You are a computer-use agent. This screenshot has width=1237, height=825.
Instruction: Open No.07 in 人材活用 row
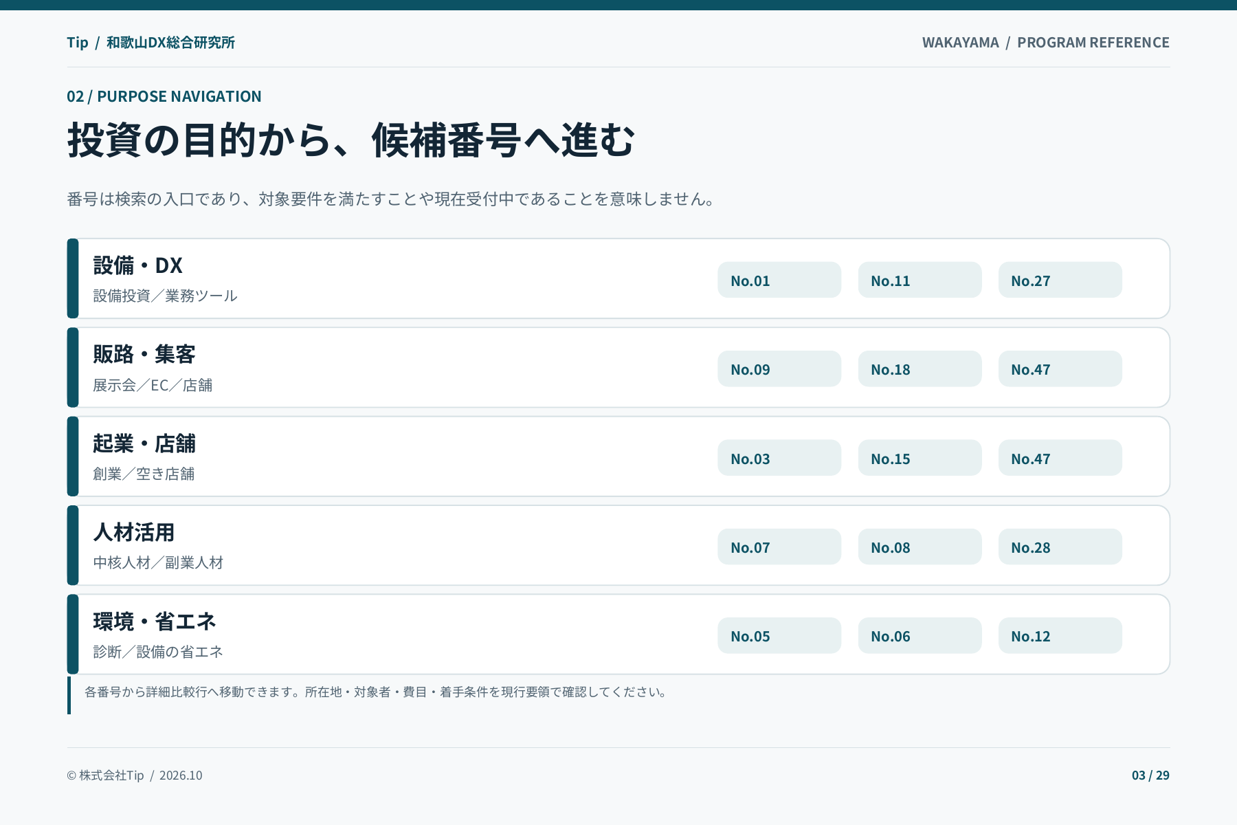[x=779, y=547]
